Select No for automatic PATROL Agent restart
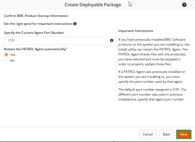Viewport: 195px width, 142px height. click(6, 61)
